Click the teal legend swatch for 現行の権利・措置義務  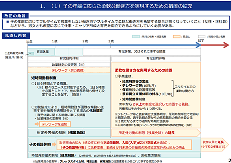[136, 36]
